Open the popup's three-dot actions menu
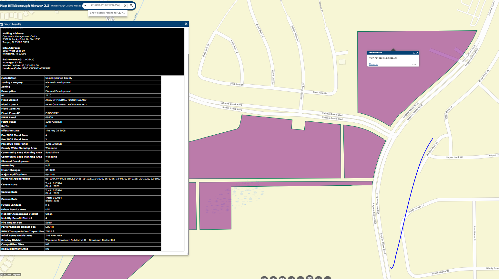Image resolution: width=499 pixels, height=279 pixels. pyautogui.click(x=414, y=64)
